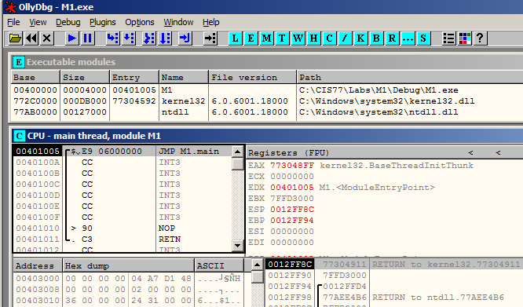Pause execution with the pause icon
The image size is (523, 307).
(x=87, y=38)
